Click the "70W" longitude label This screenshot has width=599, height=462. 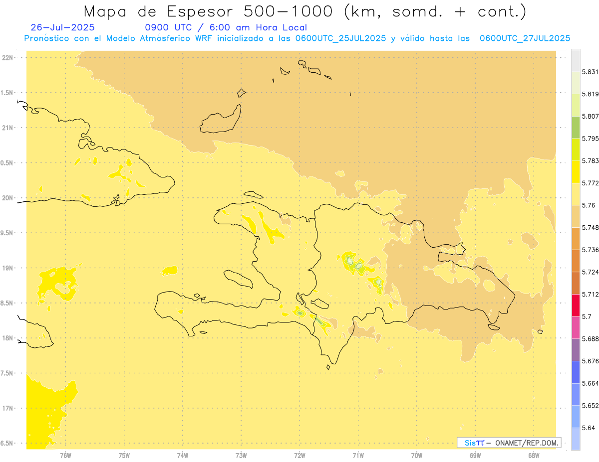[x=417, y=455]
